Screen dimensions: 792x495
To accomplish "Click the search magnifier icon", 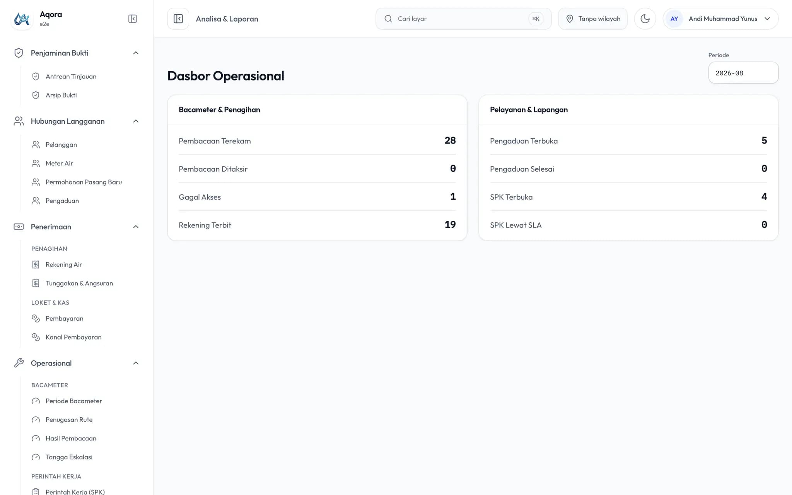I will click(388, 19).
